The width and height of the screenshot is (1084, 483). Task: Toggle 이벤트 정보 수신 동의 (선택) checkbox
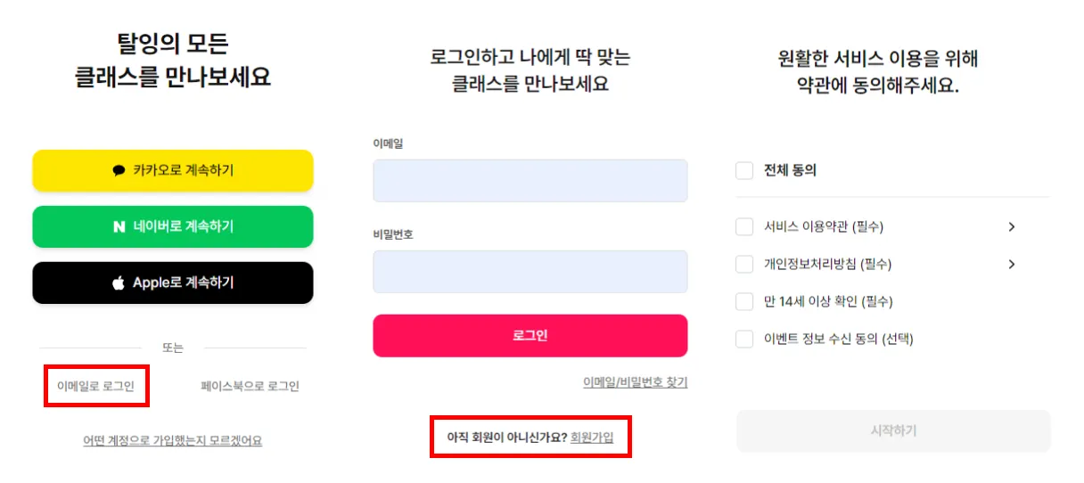coord(744,339)
